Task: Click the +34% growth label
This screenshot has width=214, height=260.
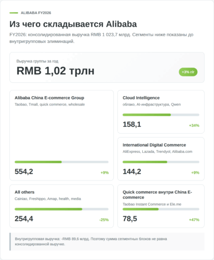Action: point(194,125)
